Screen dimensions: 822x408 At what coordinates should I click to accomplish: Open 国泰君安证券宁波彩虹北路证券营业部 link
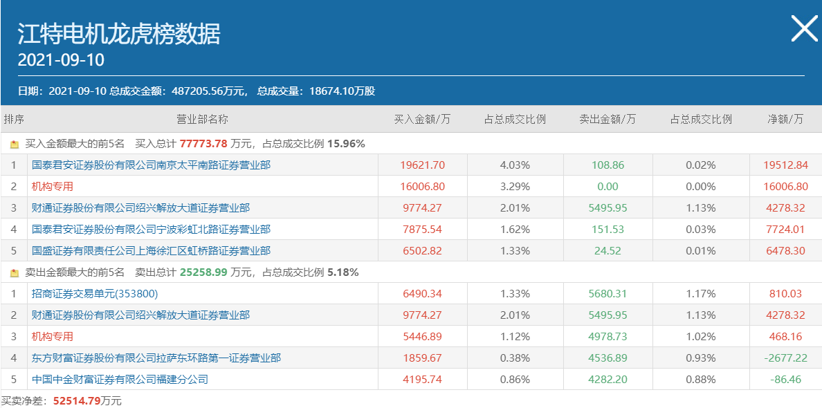(x=151, y=230)
